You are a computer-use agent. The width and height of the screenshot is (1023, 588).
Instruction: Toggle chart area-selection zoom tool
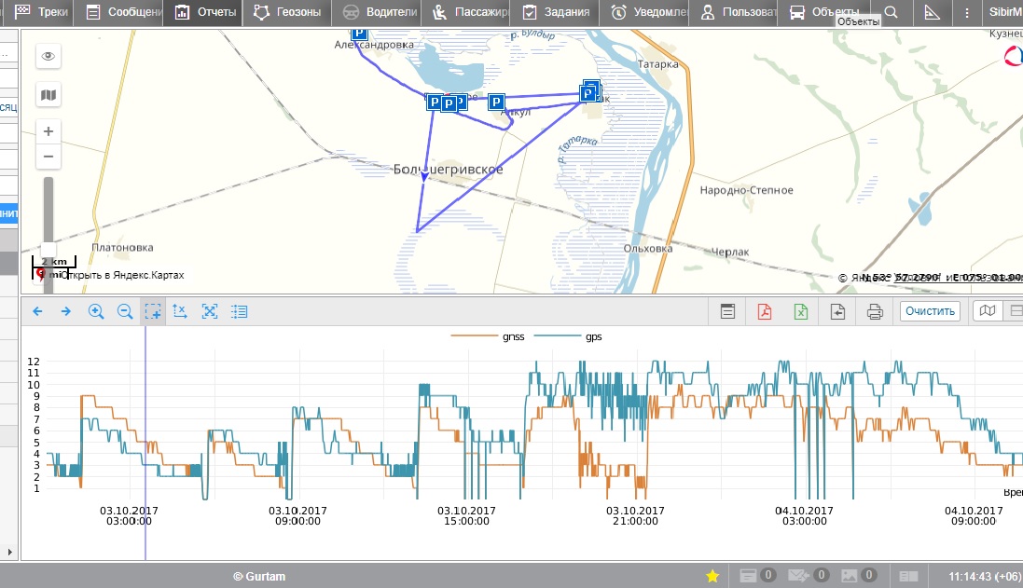153,311
